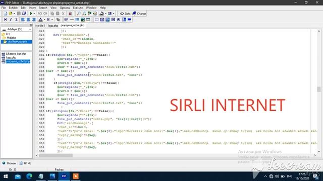
Task: Run the script with green play icon
Action: tap(31, 14)
